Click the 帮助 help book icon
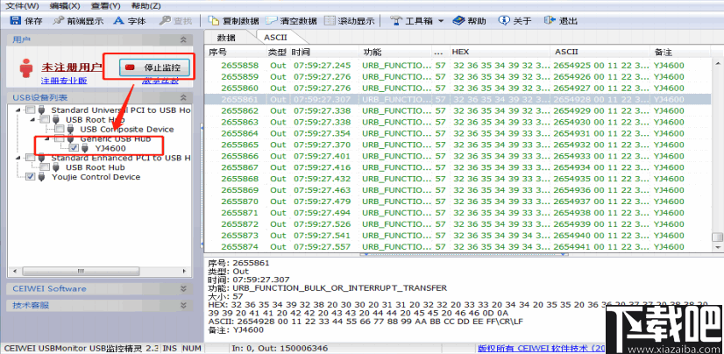 (458, 21)
